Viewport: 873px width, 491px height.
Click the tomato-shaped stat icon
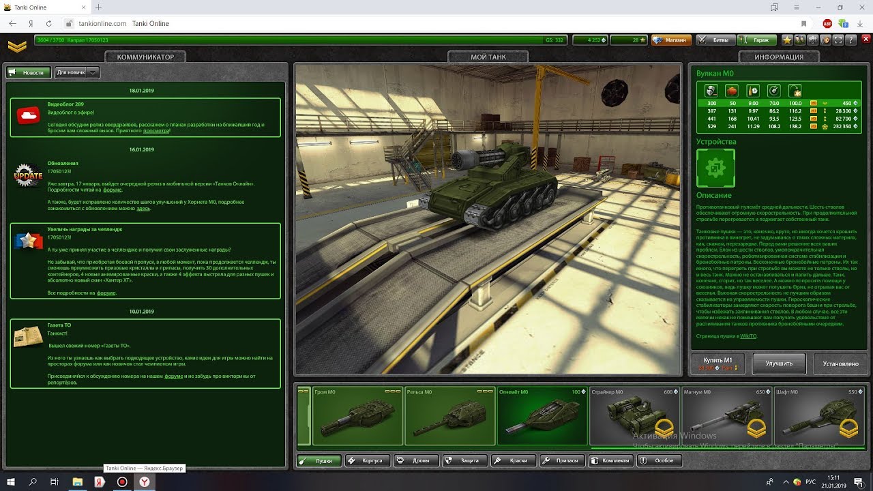click(x=732, y=90)
